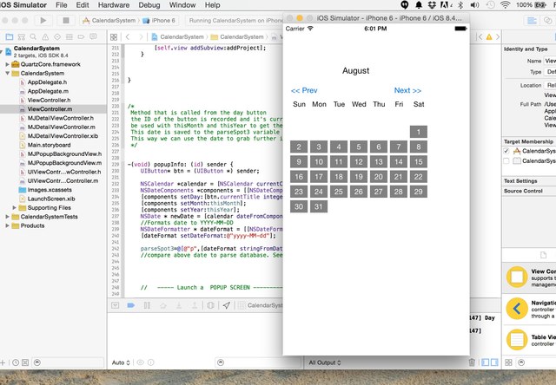
Task: Tap day 1 button in the calendar
Action: pos(419,132)
